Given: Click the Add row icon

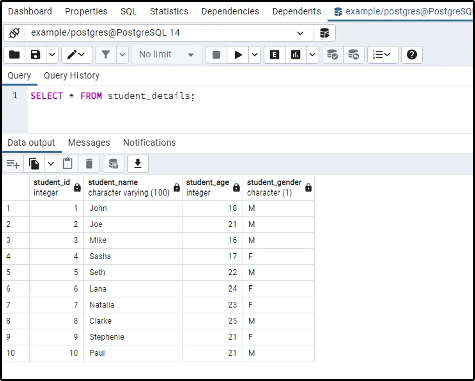Looking at the screenshot, I should [13, 164].
